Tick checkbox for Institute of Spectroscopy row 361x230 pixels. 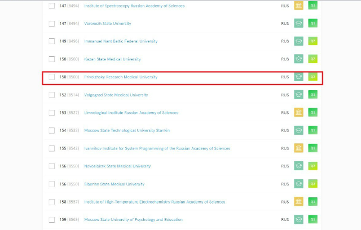point(52,6)
